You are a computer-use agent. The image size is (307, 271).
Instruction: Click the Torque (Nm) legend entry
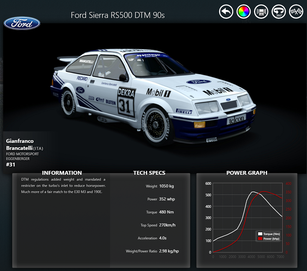(x=269, y=234)
